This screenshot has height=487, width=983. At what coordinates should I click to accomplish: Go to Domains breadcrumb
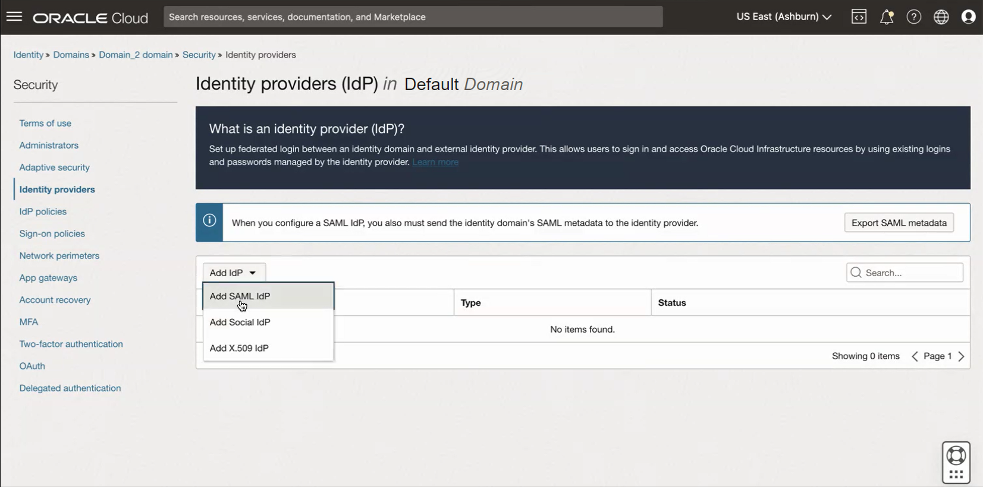pos(71,55)
